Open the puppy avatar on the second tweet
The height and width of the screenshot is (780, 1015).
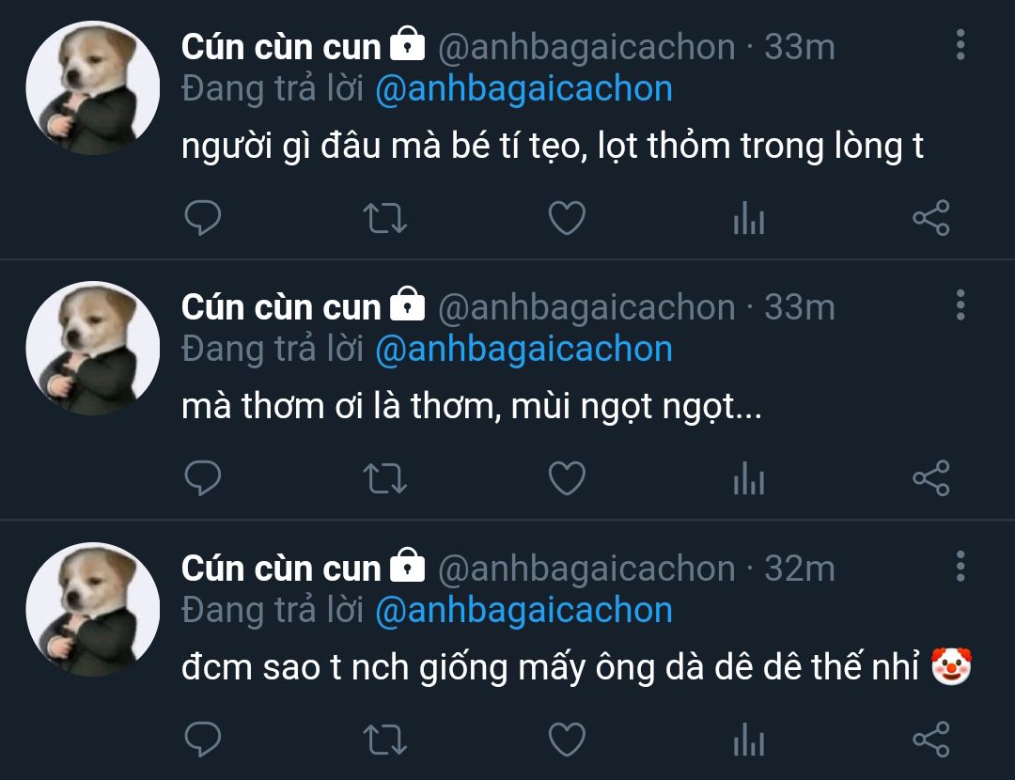click(x=92, y=349)
